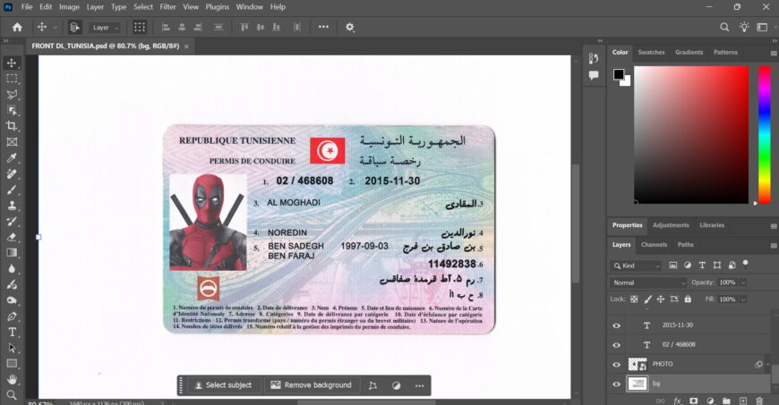Screen dimensions: 779x405
Task: Select the Clone Stamp tool
Action: tap(12, 206)
